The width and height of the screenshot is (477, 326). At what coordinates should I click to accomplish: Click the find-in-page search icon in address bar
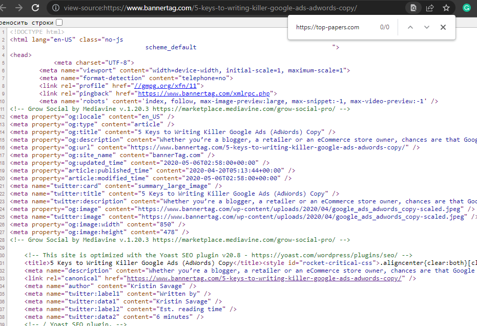coord(413,8)
